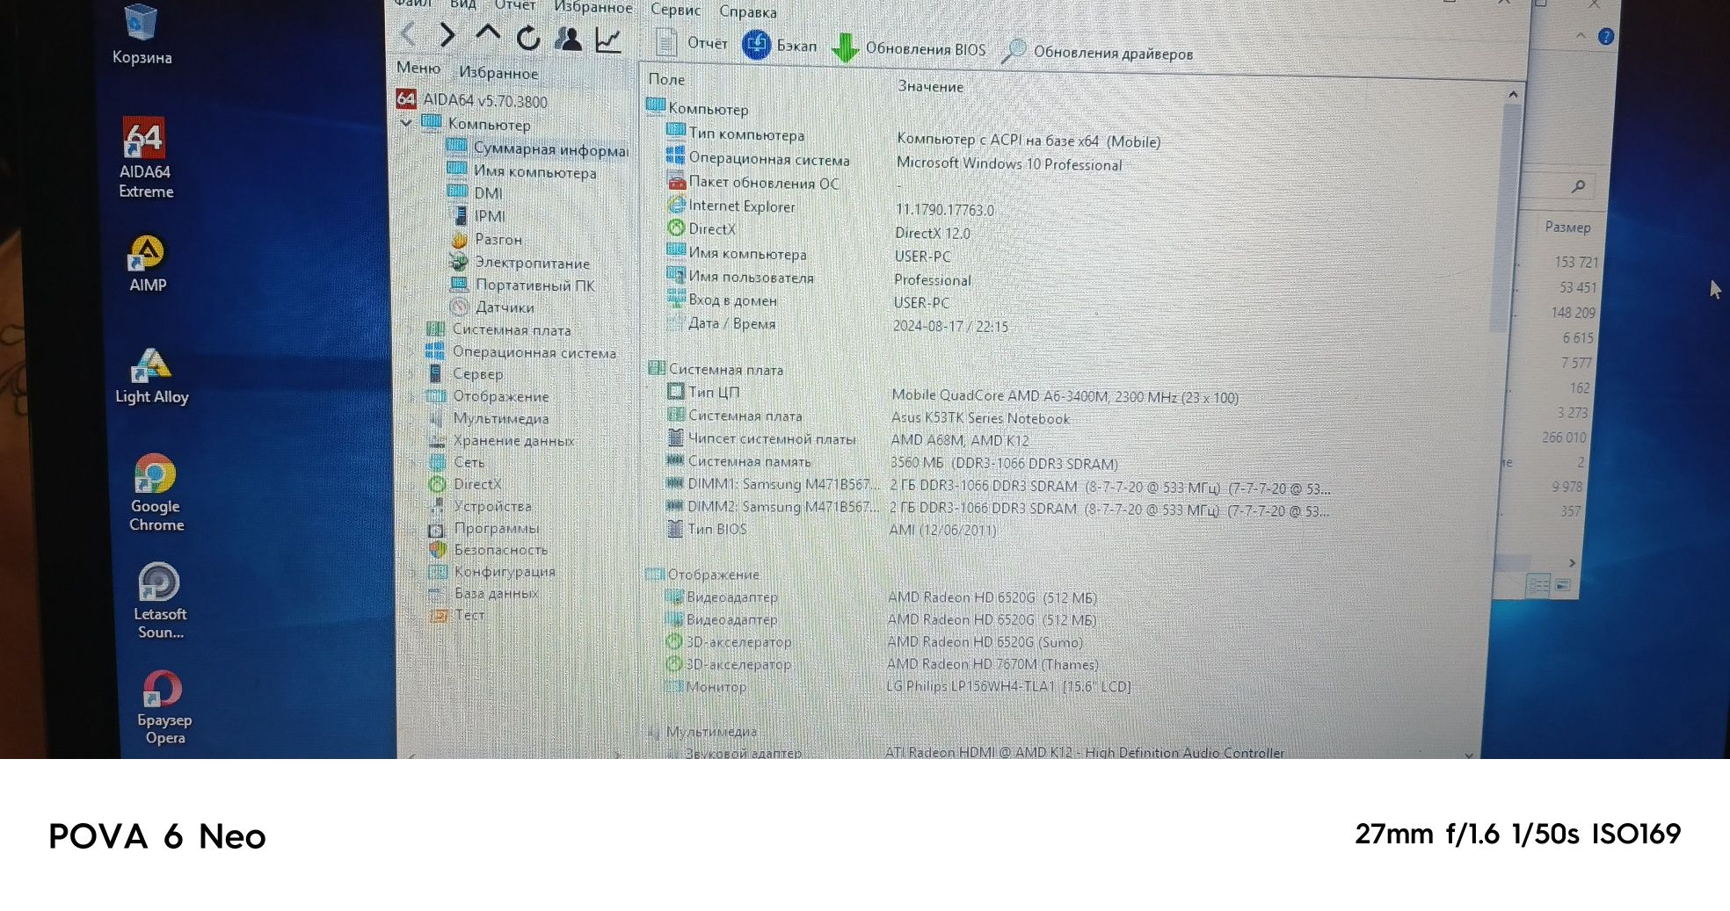Open the Избранное menu in menu bar
Screen dimensions: 1730x911
[592, 7]
